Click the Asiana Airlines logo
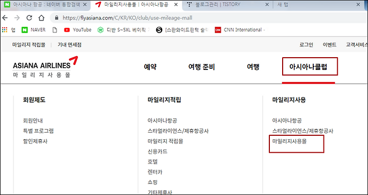 point(44,67)
